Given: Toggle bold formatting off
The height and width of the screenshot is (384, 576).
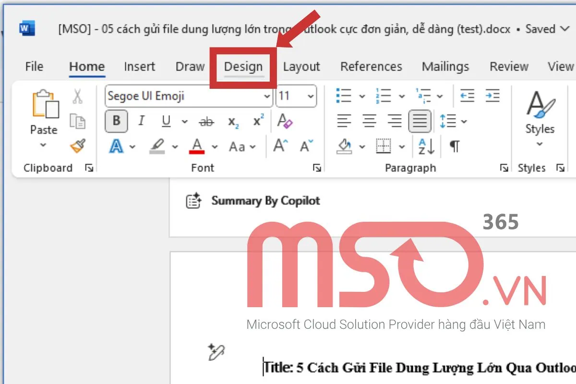Looking at the screenshot, I should tap(116, 121).
